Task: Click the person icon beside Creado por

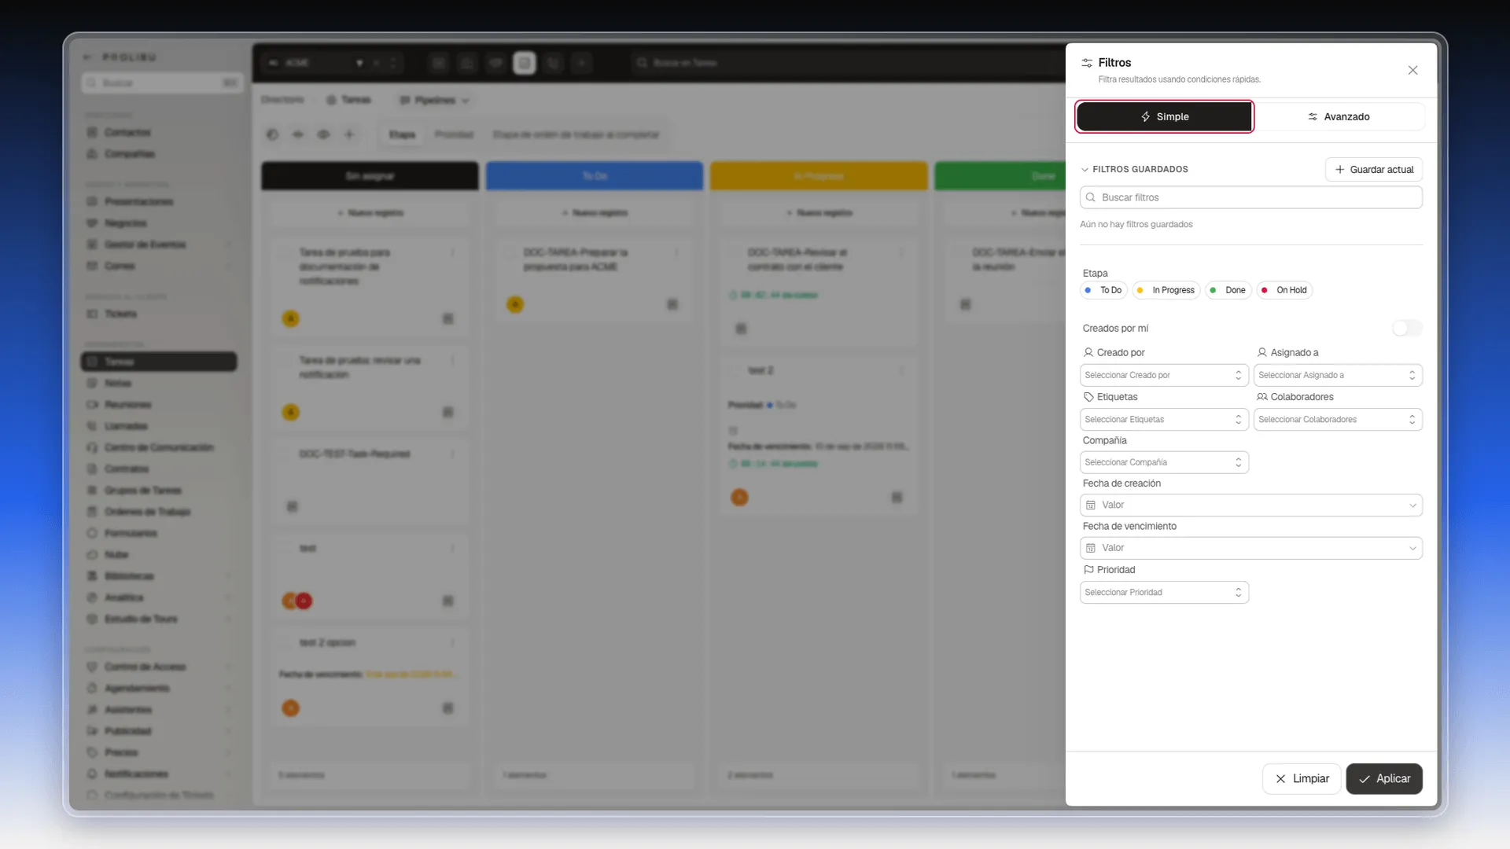Action: click(1088, 352)
